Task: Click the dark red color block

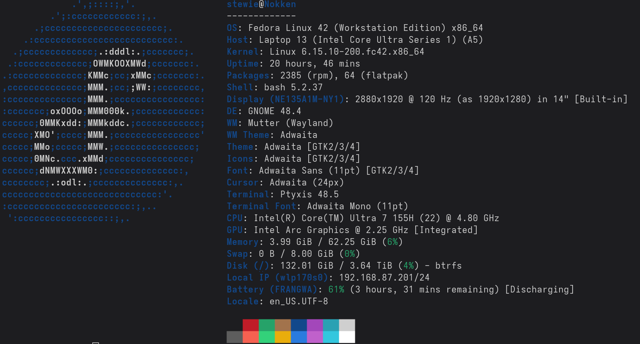Action: click(250, 325)
